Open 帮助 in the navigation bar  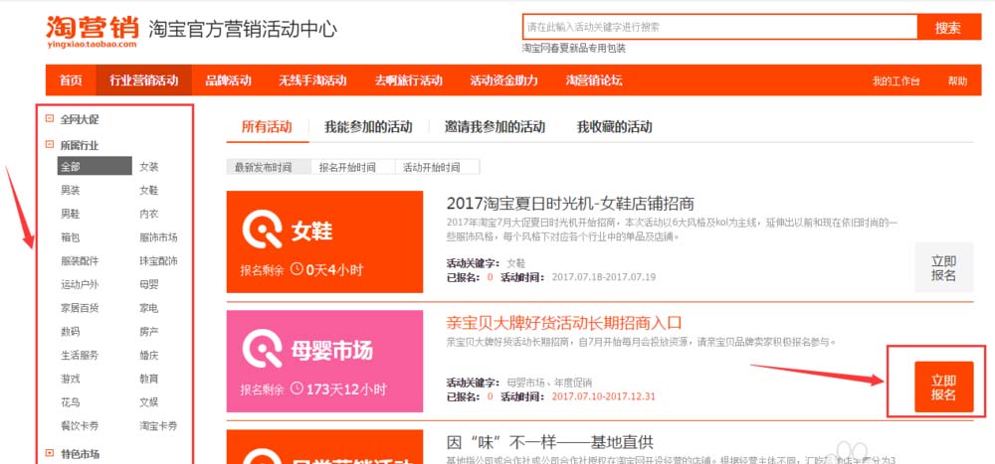coord(957,81)
